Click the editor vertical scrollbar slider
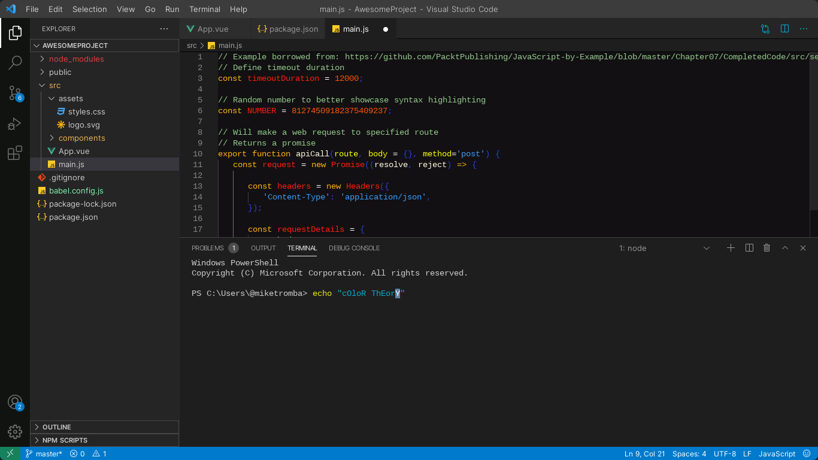Image resolution: width=818 pixels, height=460 pixels. pyautogui.click(x=814, y=131)
